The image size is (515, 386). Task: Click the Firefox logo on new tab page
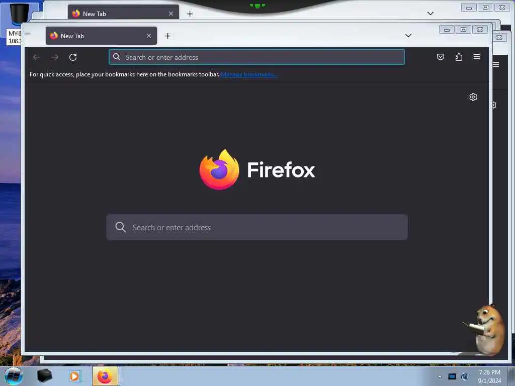coord(219,169)
